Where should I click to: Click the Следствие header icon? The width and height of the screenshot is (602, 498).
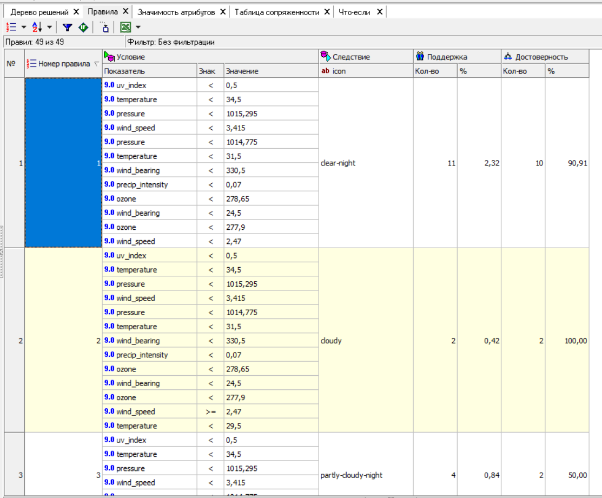click(x=326, y=56)
